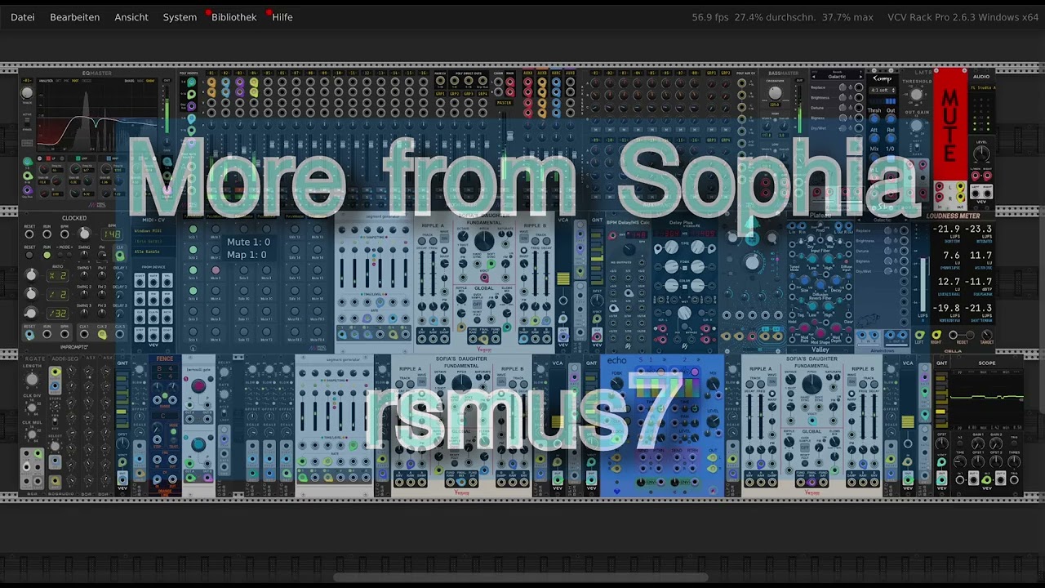Toggle the green RUN button on Clocked

[x=47, y=255]
